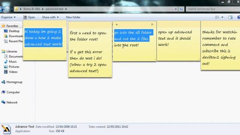Click Open toolbar button
This screenshot has height=135, width=240.
tap(29, 17)
